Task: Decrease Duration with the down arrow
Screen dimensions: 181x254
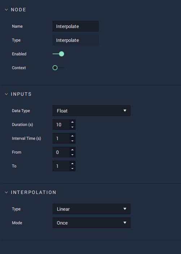Action: click(x=72, y=127)
